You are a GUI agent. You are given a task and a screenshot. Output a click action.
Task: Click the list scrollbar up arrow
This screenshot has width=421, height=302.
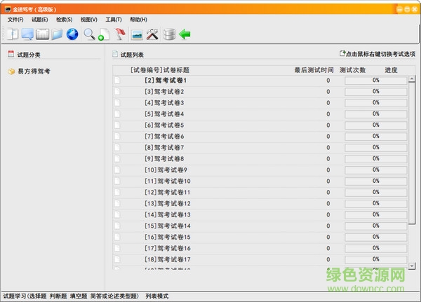point(412,78)
